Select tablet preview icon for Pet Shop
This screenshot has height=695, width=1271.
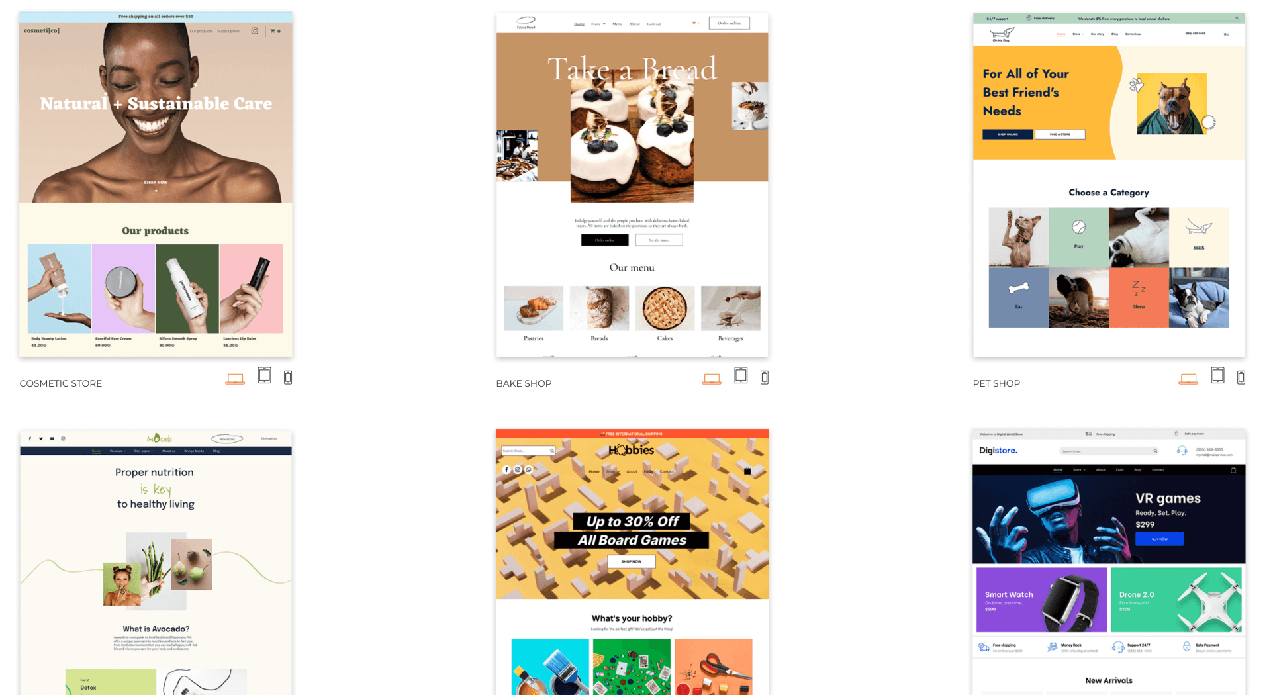tap(1218, 375)
